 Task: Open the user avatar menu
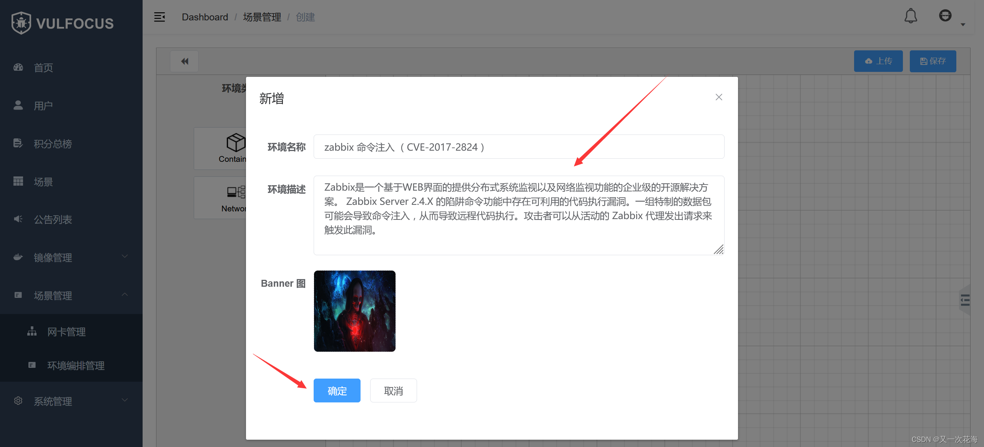(945, 16)
